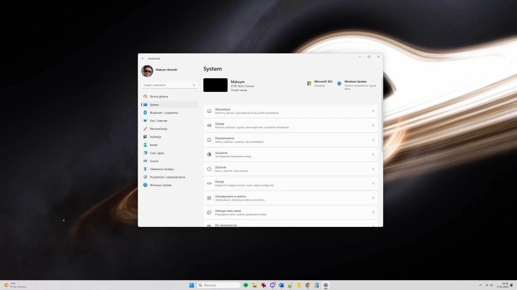Open Udostępnianie w pobliżu via its chevron

pyautogui.click(x=373, y=197)
